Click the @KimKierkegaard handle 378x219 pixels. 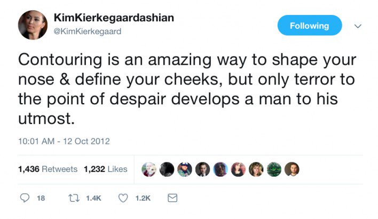(88, 31)
